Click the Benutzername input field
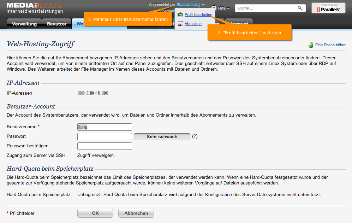This screenshot has height=223, width=352. tap(105, 127)
